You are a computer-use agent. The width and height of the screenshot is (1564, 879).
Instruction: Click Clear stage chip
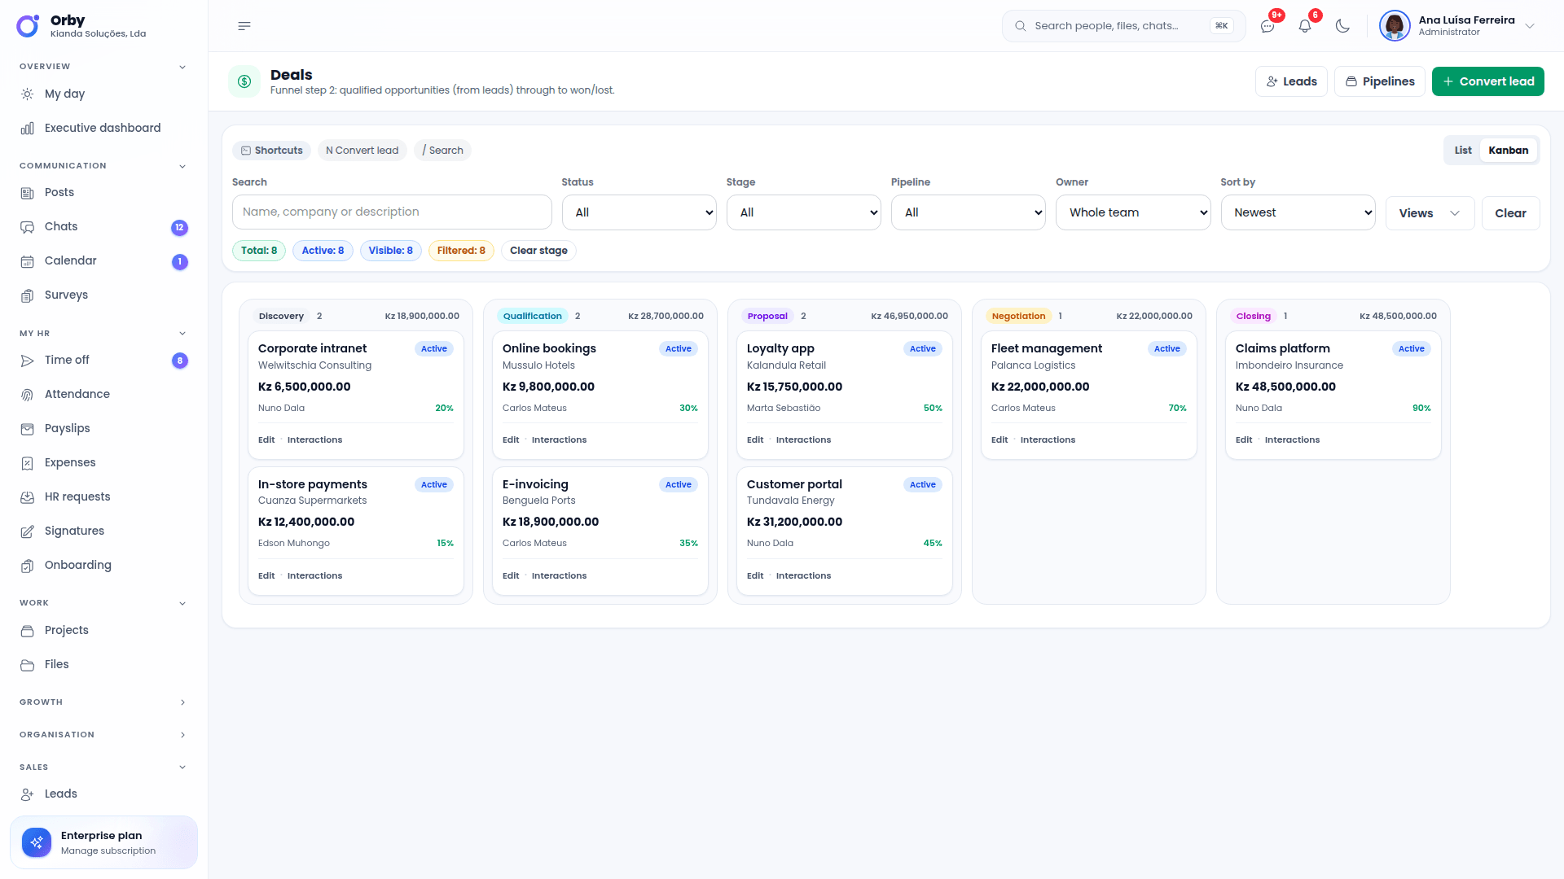(538, 251)
